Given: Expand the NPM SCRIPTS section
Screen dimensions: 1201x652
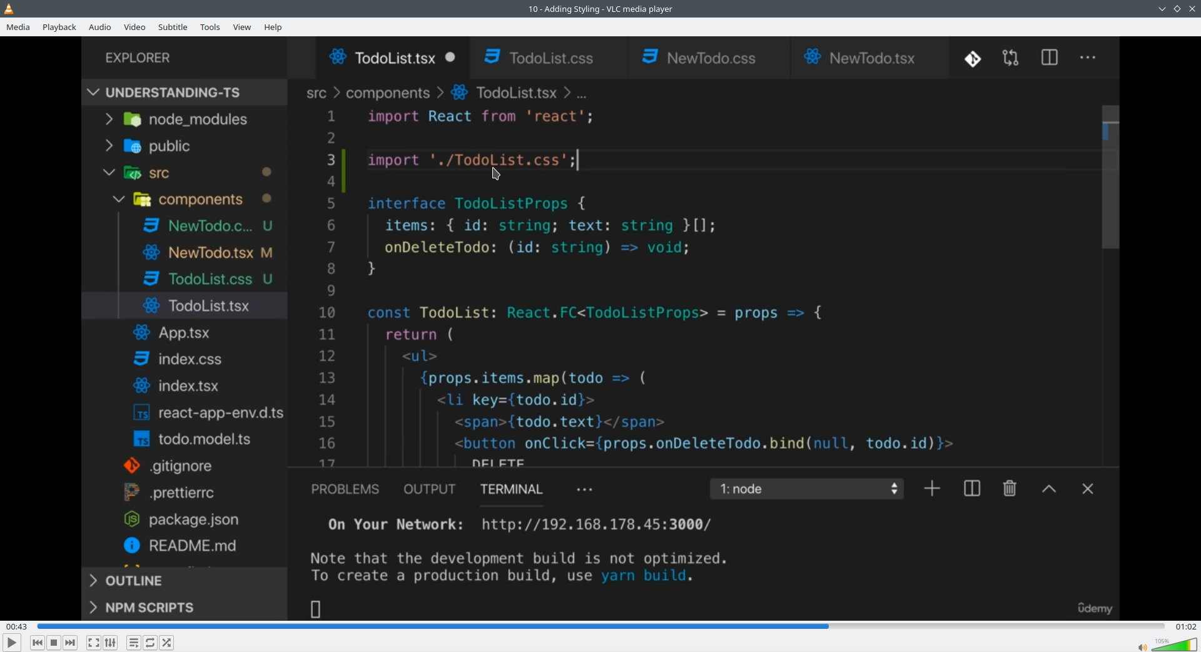Looking at the screenshot, I should tap(185, 608).
